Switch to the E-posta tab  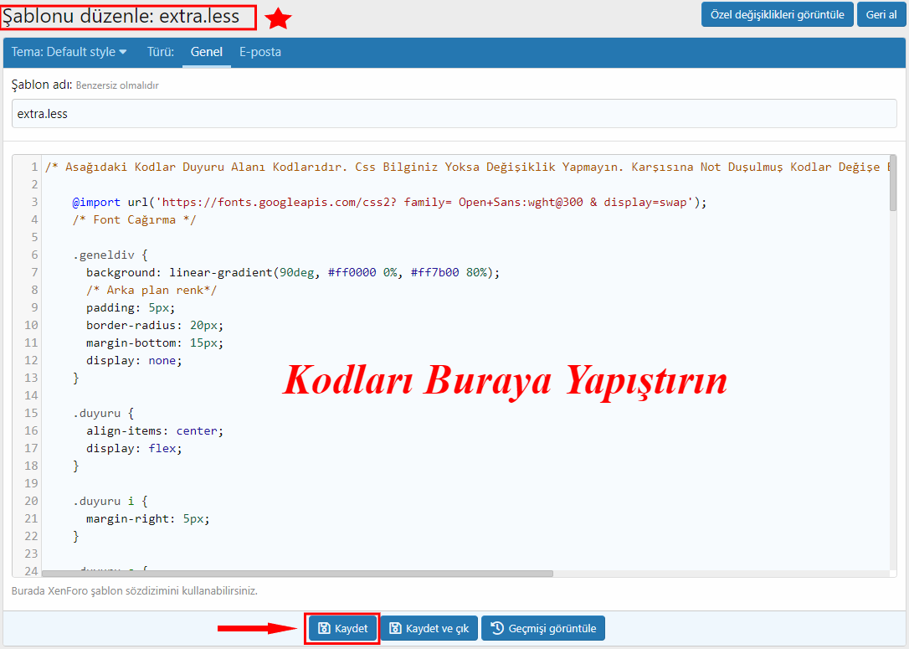pyautogui.click(x=260, y=52)
